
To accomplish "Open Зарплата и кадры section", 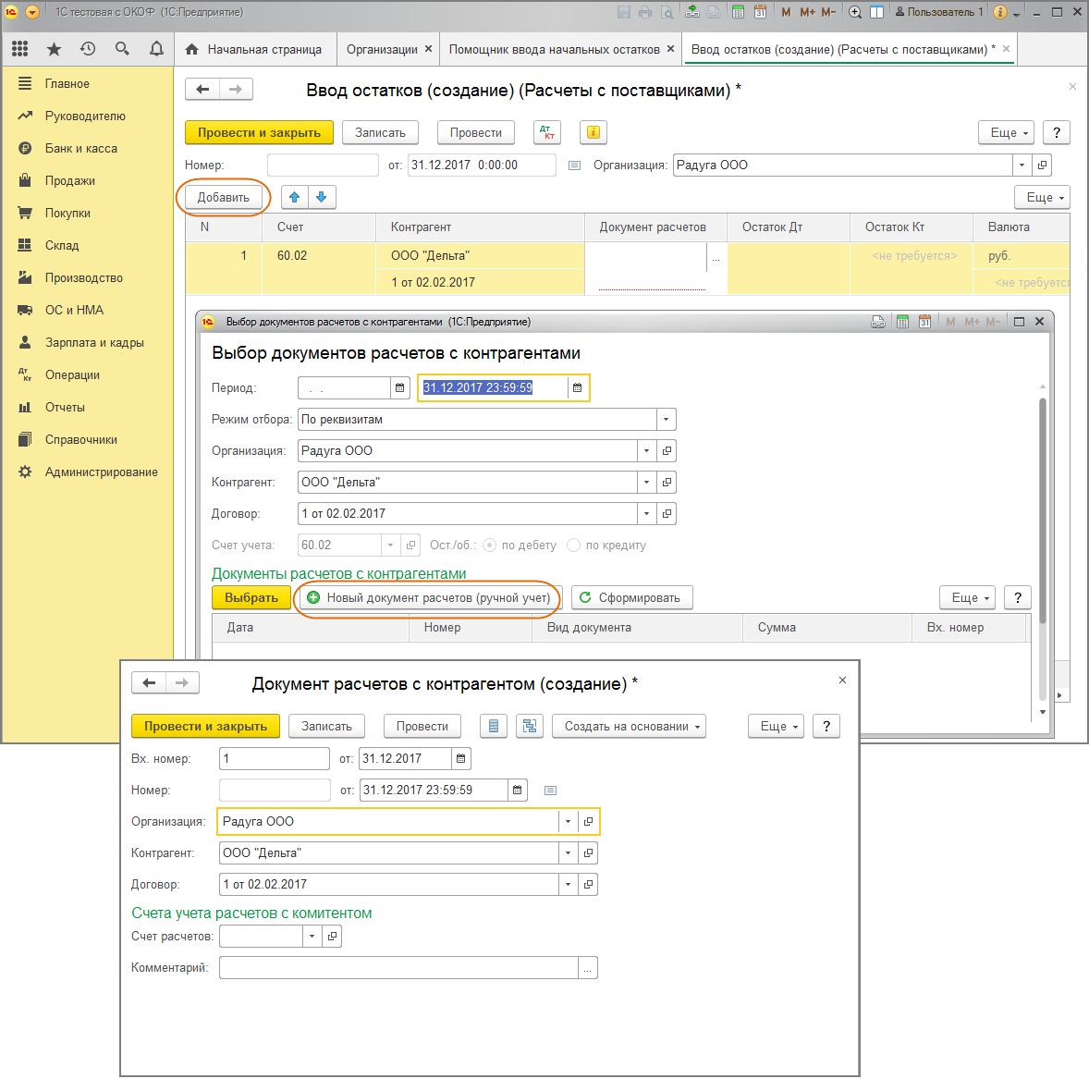I will coord(94,342).
